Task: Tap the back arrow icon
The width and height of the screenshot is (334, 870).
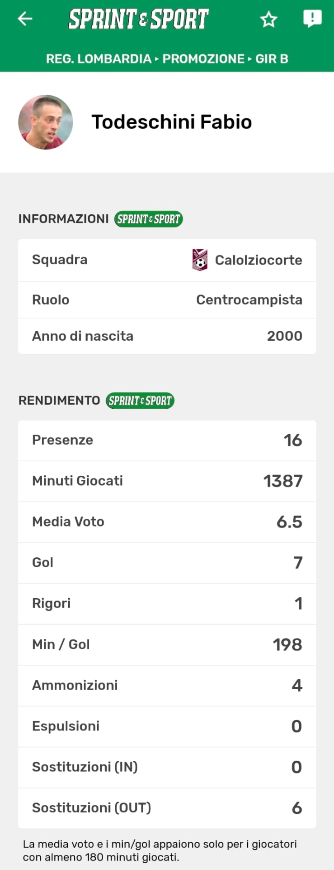Action: (25, 19)
